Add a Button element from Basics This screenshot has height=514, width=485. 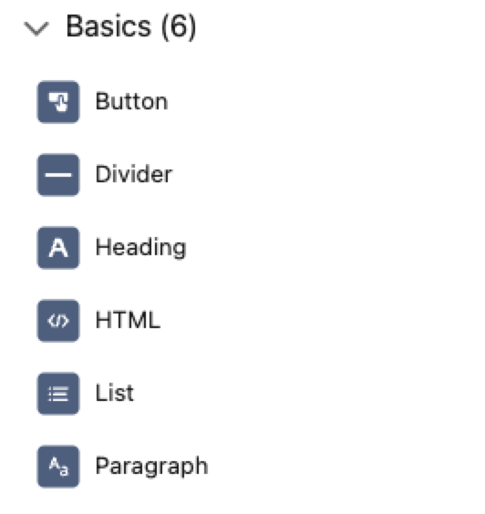[x=103, y=102]
